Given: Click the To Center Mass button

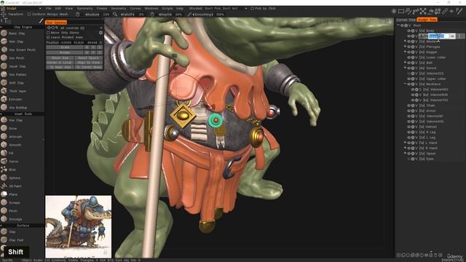Looking at the screenshot, I should [x=89, y=68].
